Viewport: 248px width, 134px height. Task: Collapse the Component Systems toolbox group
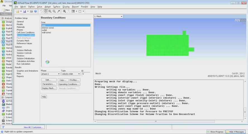[3, 97]
